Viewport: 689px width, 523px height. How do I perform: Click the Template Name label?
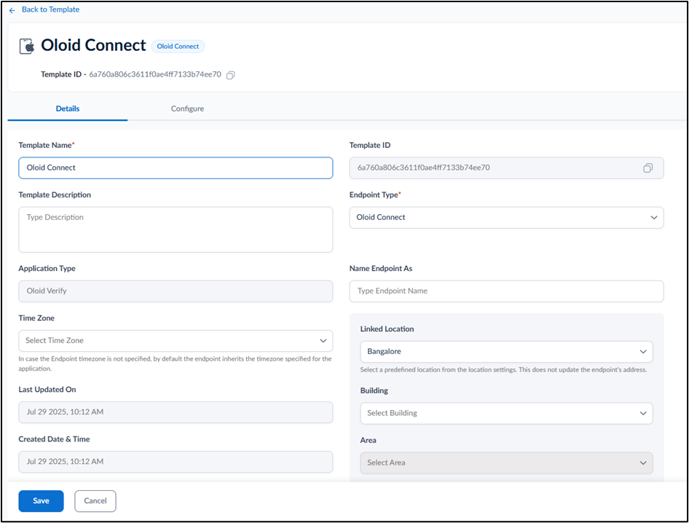click(46, 145)
